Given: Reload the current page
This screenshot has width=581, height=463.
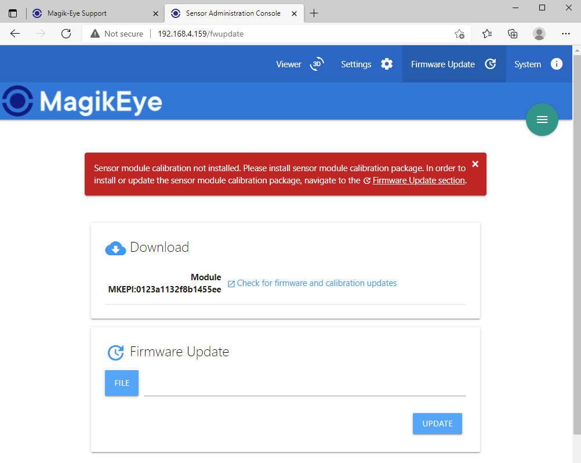Looking at the screenshot, I should (x=66, y=34).
